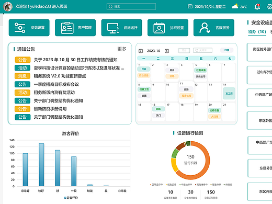Click 更多 in the 通知公告 panel
The image size is (272, 204).
click(122, 49)
